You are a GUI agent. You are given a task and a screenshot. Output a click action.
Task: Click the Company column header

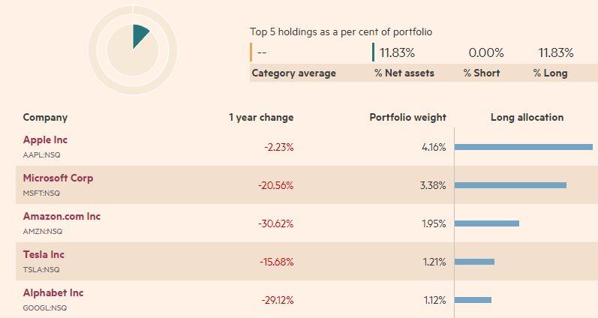tap(45, 118)
